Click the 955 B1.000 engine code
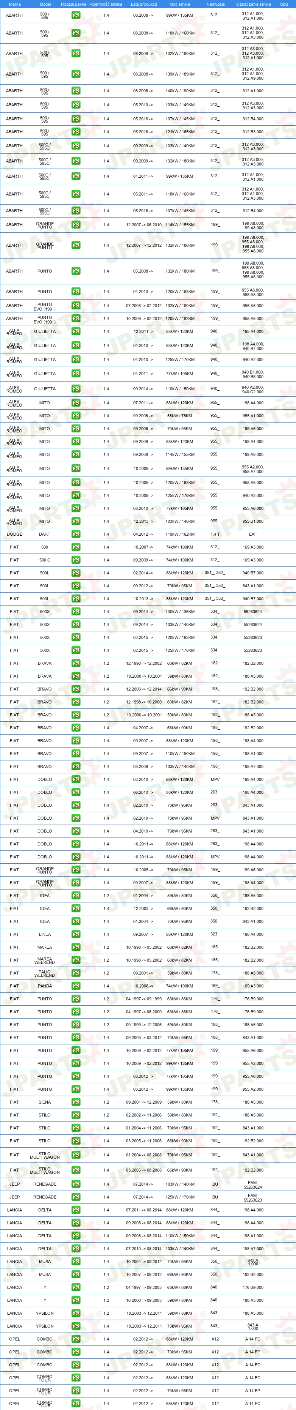The image size is (296, 1410). pyautogui.click(x=253, y=521)
